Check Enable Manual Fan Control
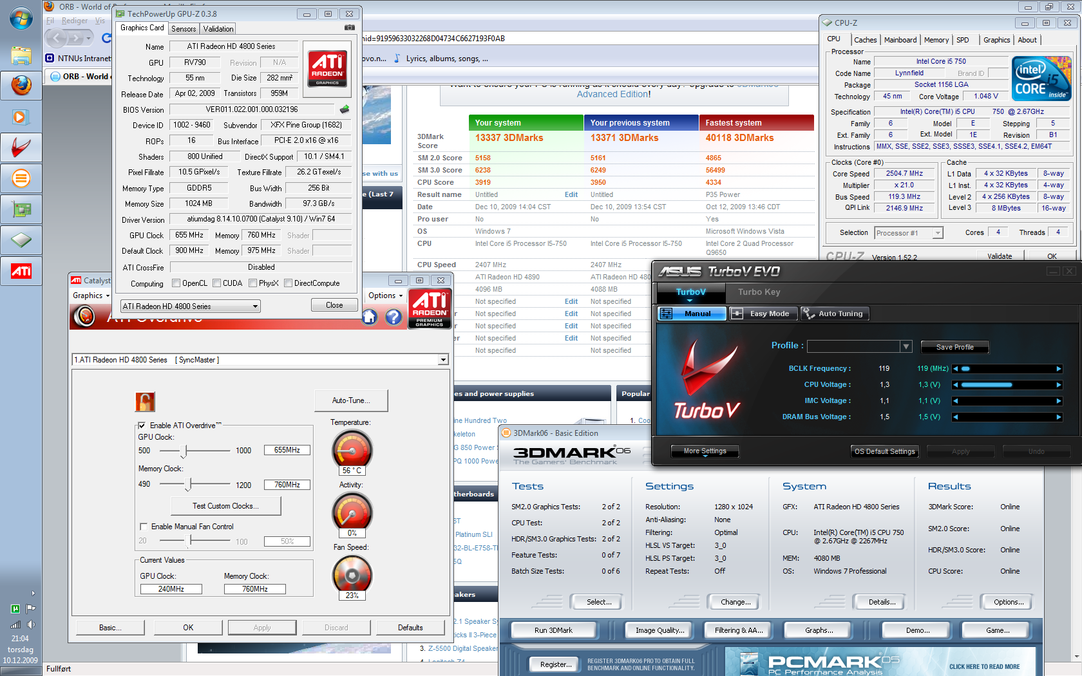Viewport: 1082px width, 676px height. (x=144, y=527)
